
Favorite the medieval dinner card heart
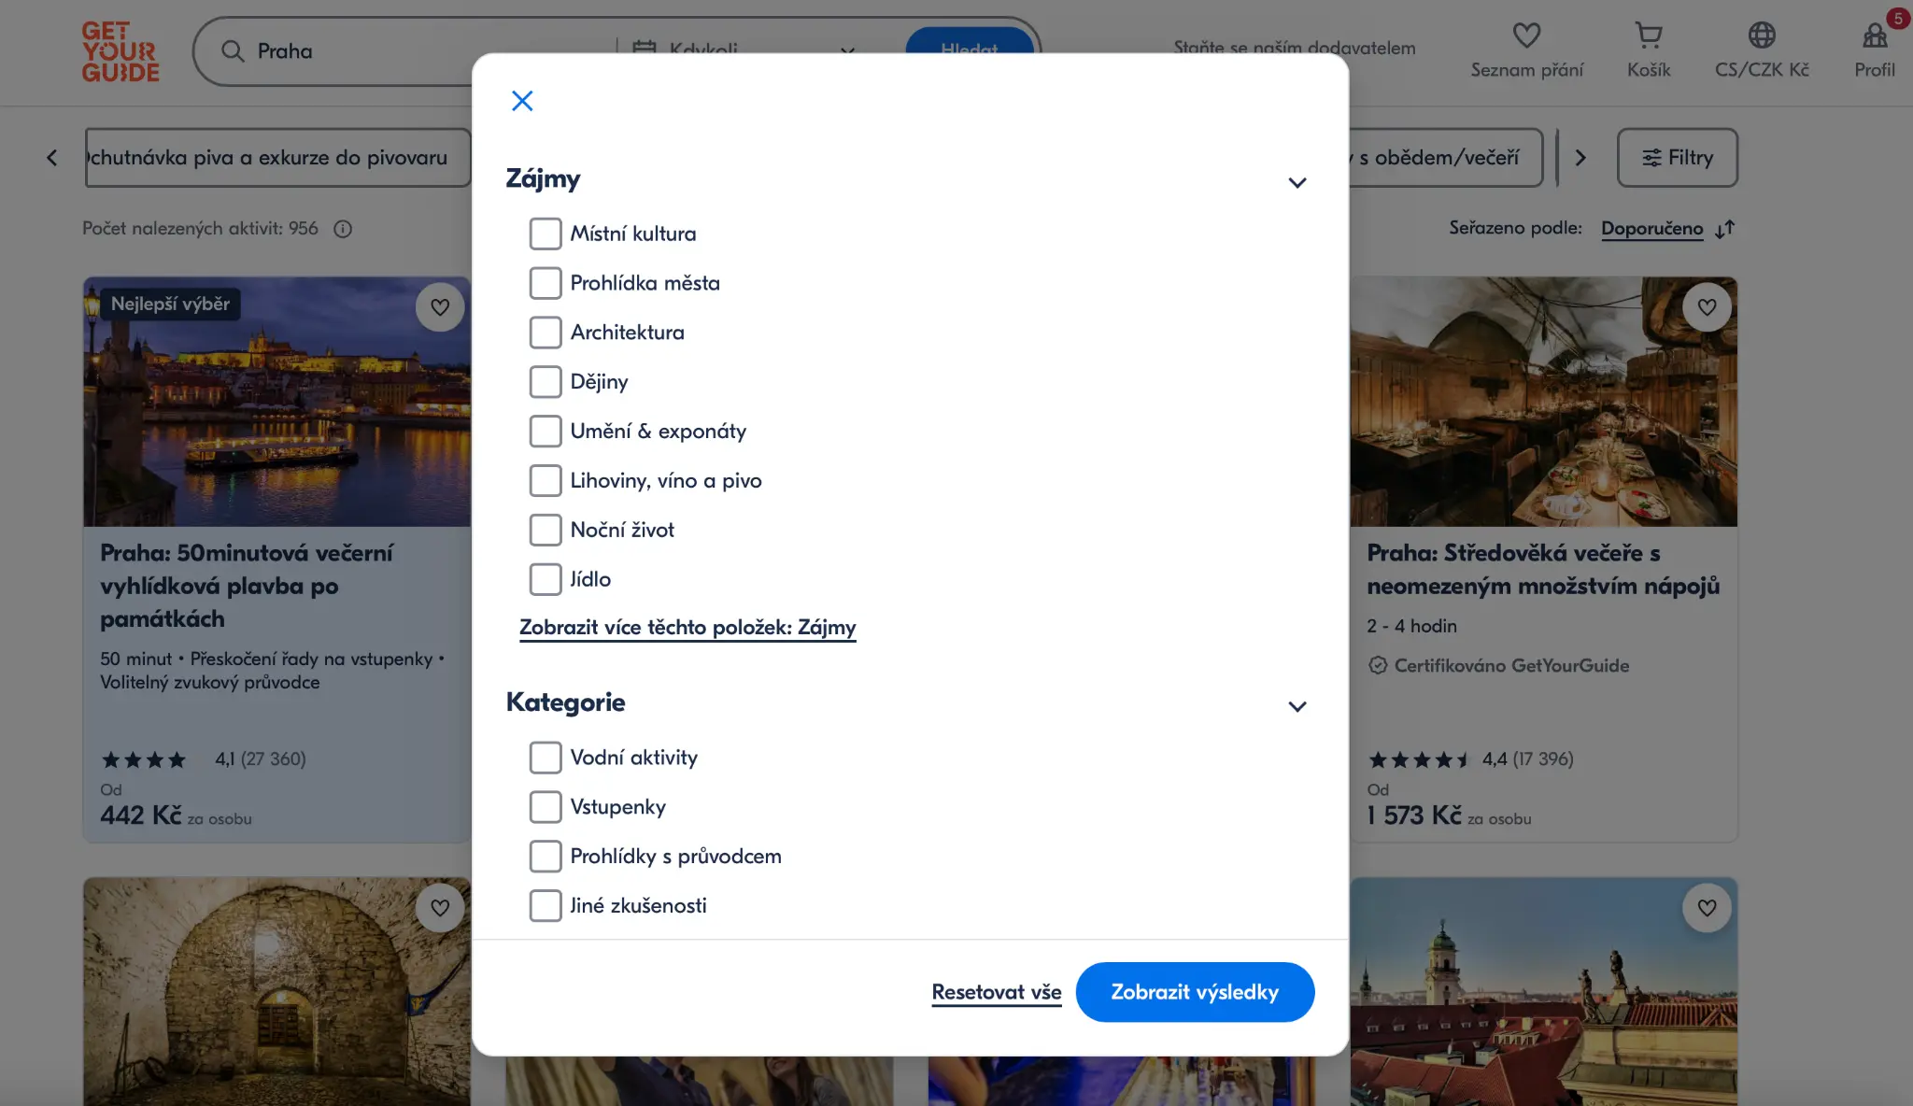point(1707,307)
